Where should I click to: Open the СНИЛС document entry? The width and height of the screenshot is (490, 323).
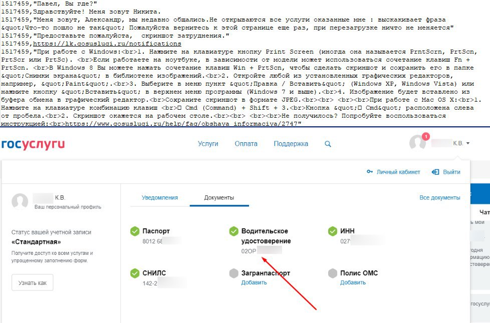pos(154,273)
